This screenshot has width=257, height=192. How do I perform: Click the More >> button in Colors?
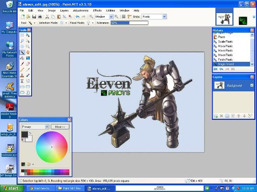pyautogui.click(x=60, y=127)
